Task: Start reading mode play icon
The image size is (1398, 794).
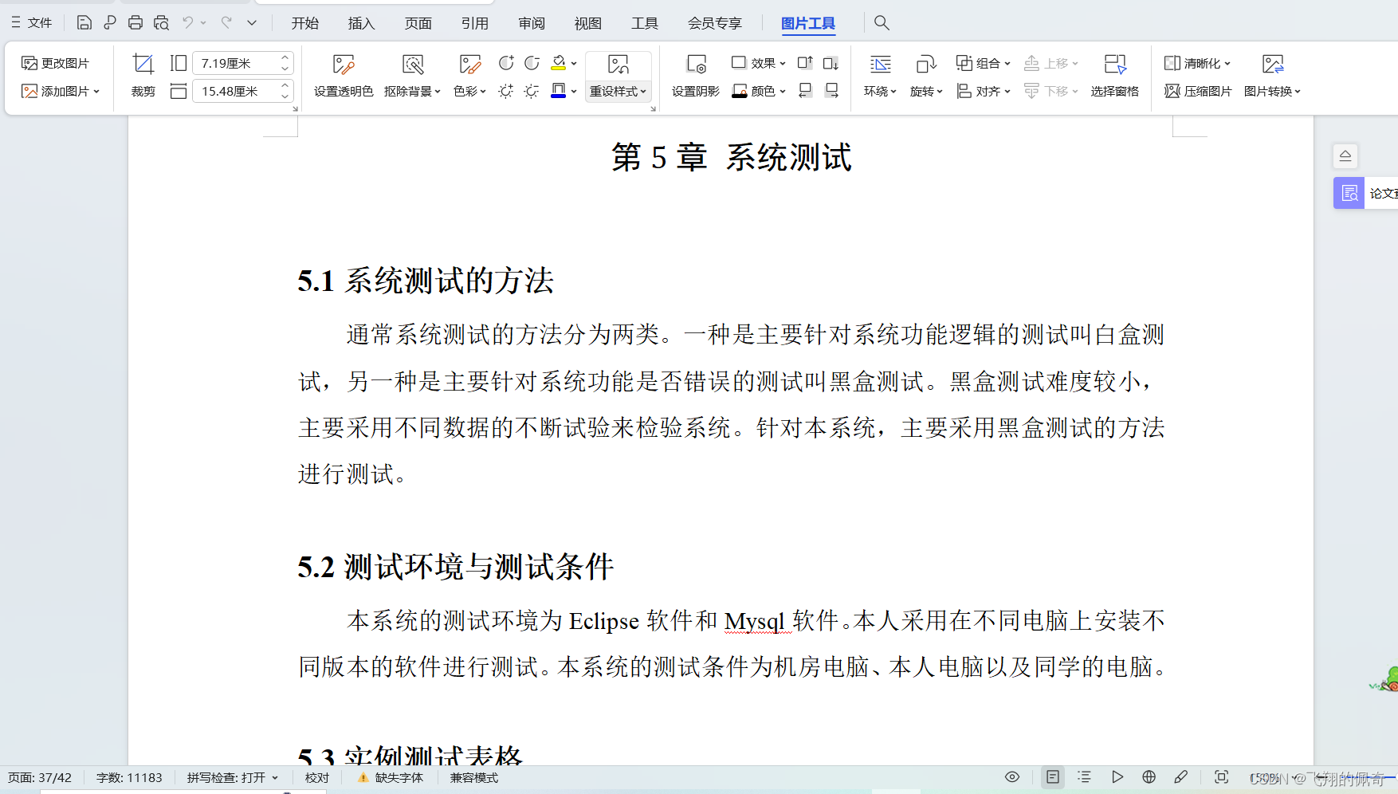Action: 1117,777
